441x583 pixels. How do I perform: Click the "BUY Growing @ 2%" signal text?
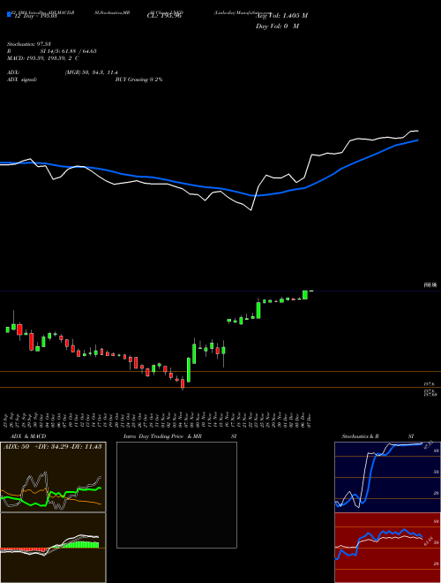pyautogui.click(x=138, y=79)
